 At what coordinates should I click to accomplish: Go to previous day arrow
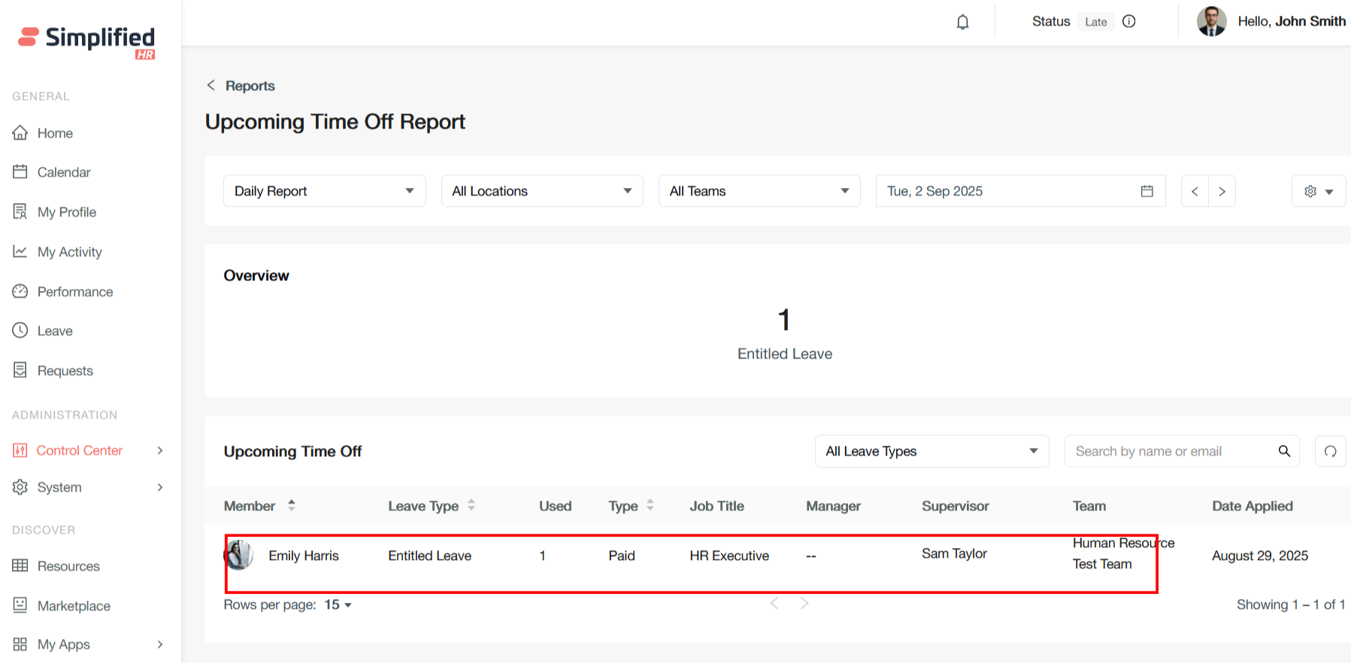click(x=1195, y=191)
